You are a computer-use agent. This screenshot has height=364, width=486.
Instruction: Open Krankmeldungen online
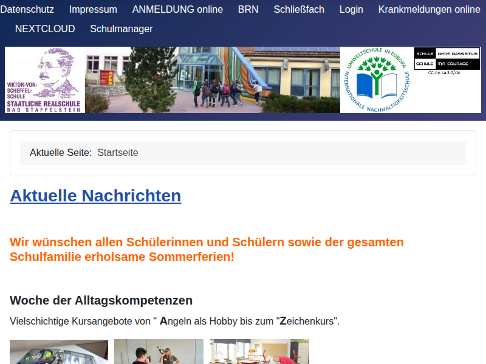[430, 9]
